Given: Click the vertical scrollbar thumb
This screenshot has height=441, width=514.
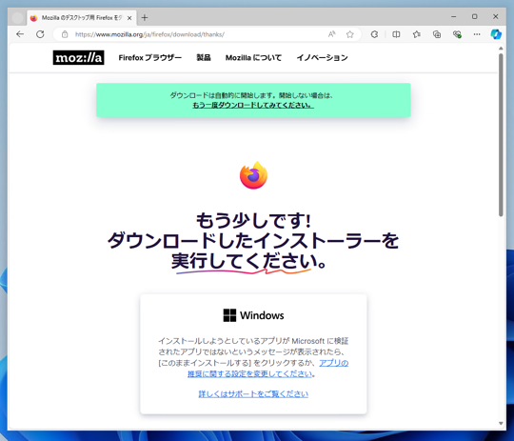Looking at the screenshot, I should tap(501, 134).
